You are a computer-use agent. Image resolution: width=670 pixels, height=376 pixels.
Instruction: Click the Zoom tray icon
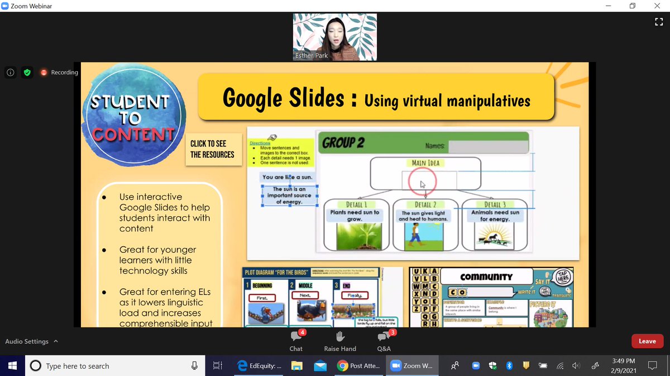pyautogui.click(x=476, y=366)
